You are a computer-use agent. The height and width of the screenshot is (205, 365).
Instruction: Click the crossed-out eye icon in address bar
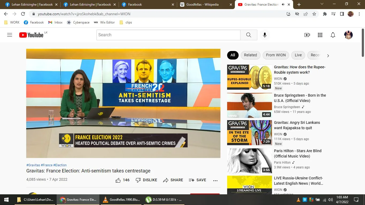click(x=297, y=14)
